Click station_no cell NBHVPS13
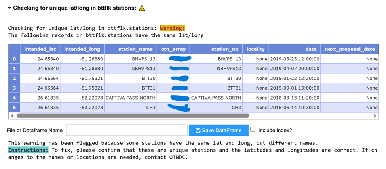This screenshot has height=169, width=386. [216, 69]
